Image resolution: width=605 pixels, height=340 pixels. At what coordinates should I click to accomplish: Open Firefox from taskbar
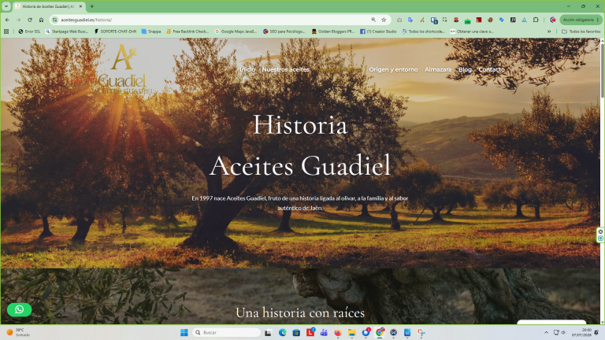coord(338,332)
